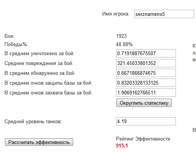Click the base capture points field 1.9069162766511
This screenshot has height=153, width=196.
146,93
